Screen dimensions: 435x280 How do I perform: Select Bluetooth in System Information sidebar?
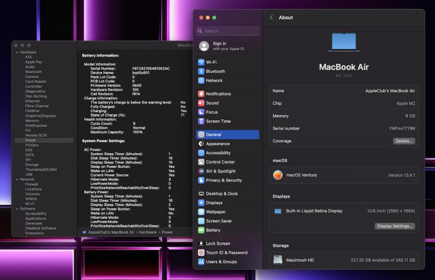tap(33, 72)
